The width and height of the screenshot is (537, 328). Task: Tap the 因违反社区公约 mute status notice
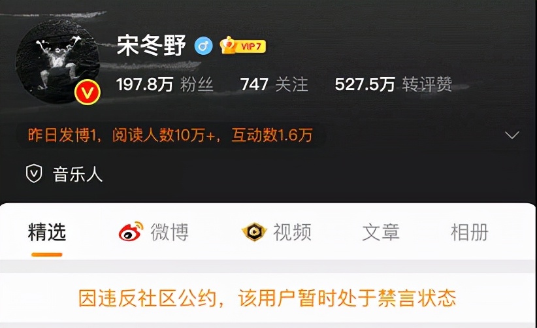[x=267, y=298]
